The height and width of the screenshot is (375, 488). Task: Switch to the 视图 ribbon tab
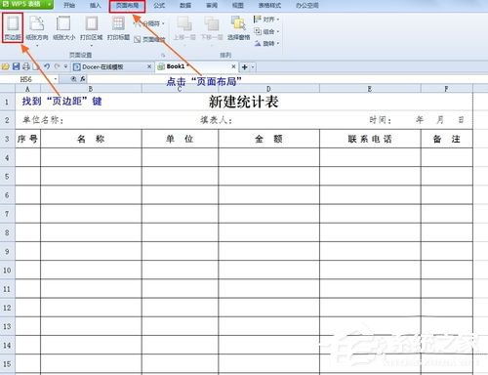point(238,5)
